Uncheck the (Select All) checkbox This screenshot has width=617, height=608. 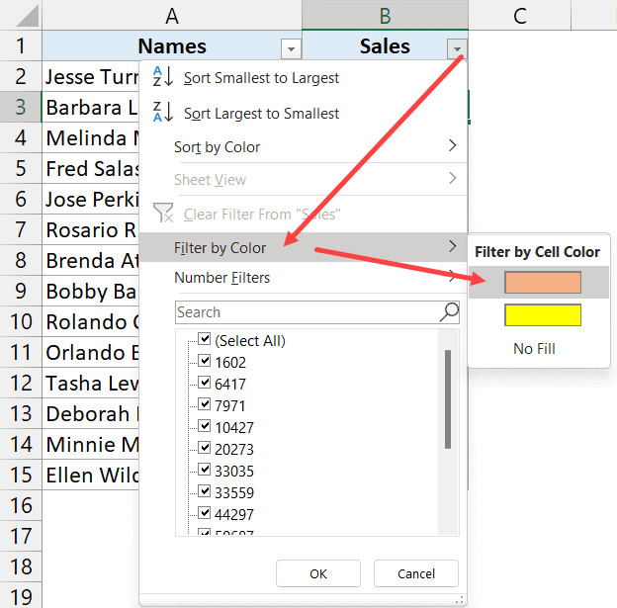(x=205, y=340)
